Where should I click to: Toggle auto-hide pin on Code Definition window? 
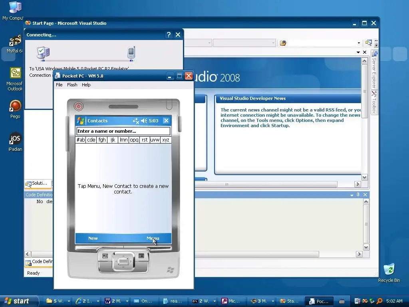[x=358, y=195]
